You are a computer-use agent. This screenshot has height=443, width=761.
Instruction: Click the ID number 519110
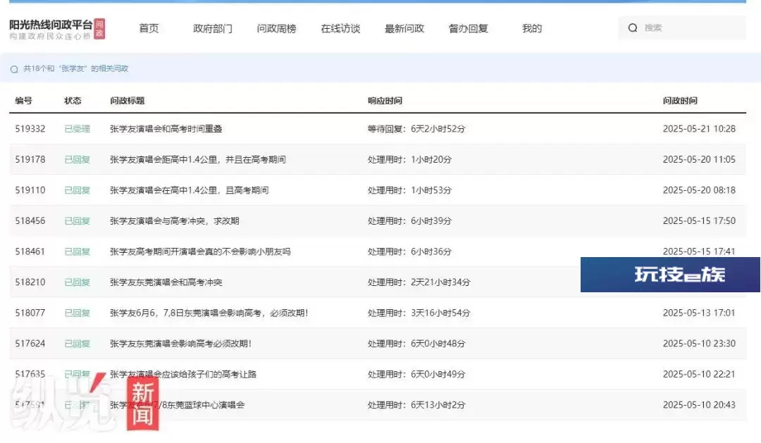pyautogui.click(x=30, y=189)
